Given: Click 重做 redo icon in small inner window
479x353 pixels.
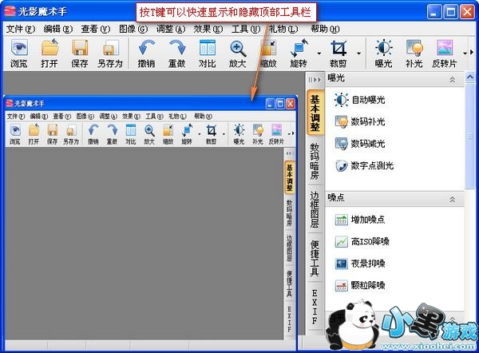Looking at the screenshot, I should click(112, 130).
